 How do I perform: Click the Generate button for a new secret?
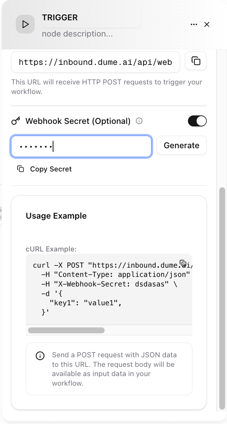(x=181, y=145)
